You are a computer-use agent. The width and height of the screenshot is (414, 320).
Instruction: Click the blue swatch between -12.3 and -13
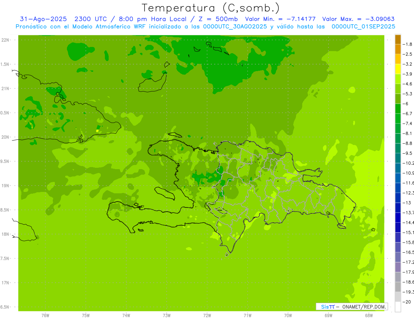coord(398,198)
